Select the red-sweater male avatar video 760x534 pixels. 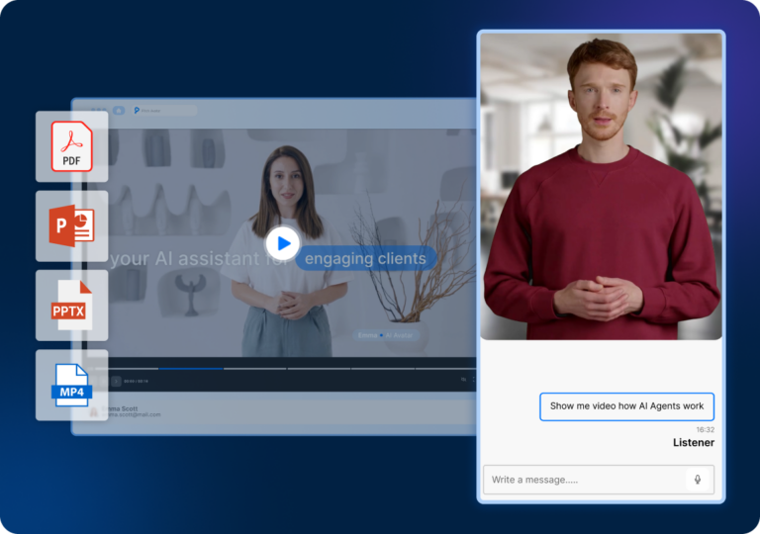[601, 186]
